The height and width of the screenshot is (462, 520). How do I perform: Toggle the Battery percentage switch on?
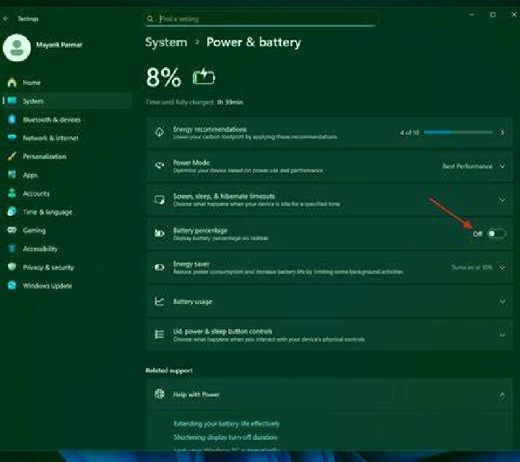[x=496, y=234]
